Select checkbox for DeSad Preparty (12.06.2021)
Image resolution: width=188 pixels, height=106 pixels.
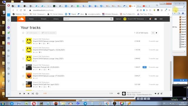pyautogui.click(x=23, y=50)
